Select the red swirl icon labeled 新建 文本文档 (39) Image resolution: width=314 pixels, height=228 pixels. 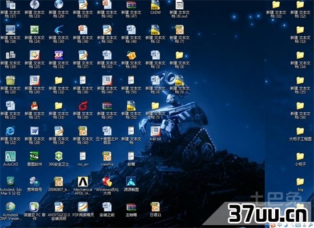83,105
